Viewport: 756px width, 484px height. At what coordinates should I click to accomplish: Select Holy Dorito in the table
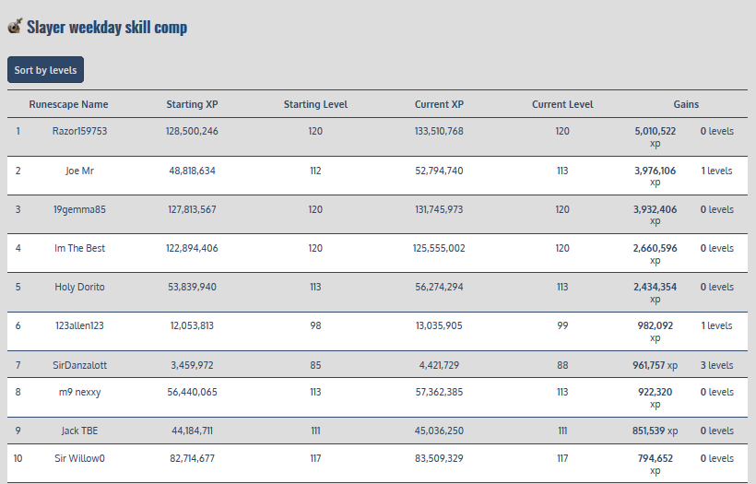[x=79, y=287]
